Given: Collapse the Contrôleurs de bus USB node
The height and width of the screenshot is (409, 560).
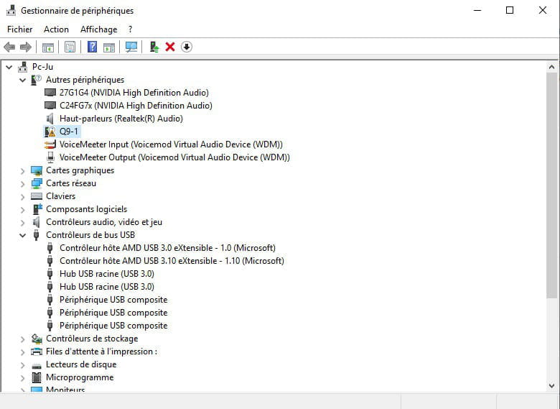Looking at the screenshot, I should 23,235.
